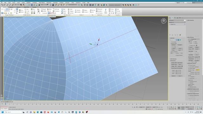Click the time slider handle
Image resolution: width=203 pixels, height=114 pixels.
point(7,102)
